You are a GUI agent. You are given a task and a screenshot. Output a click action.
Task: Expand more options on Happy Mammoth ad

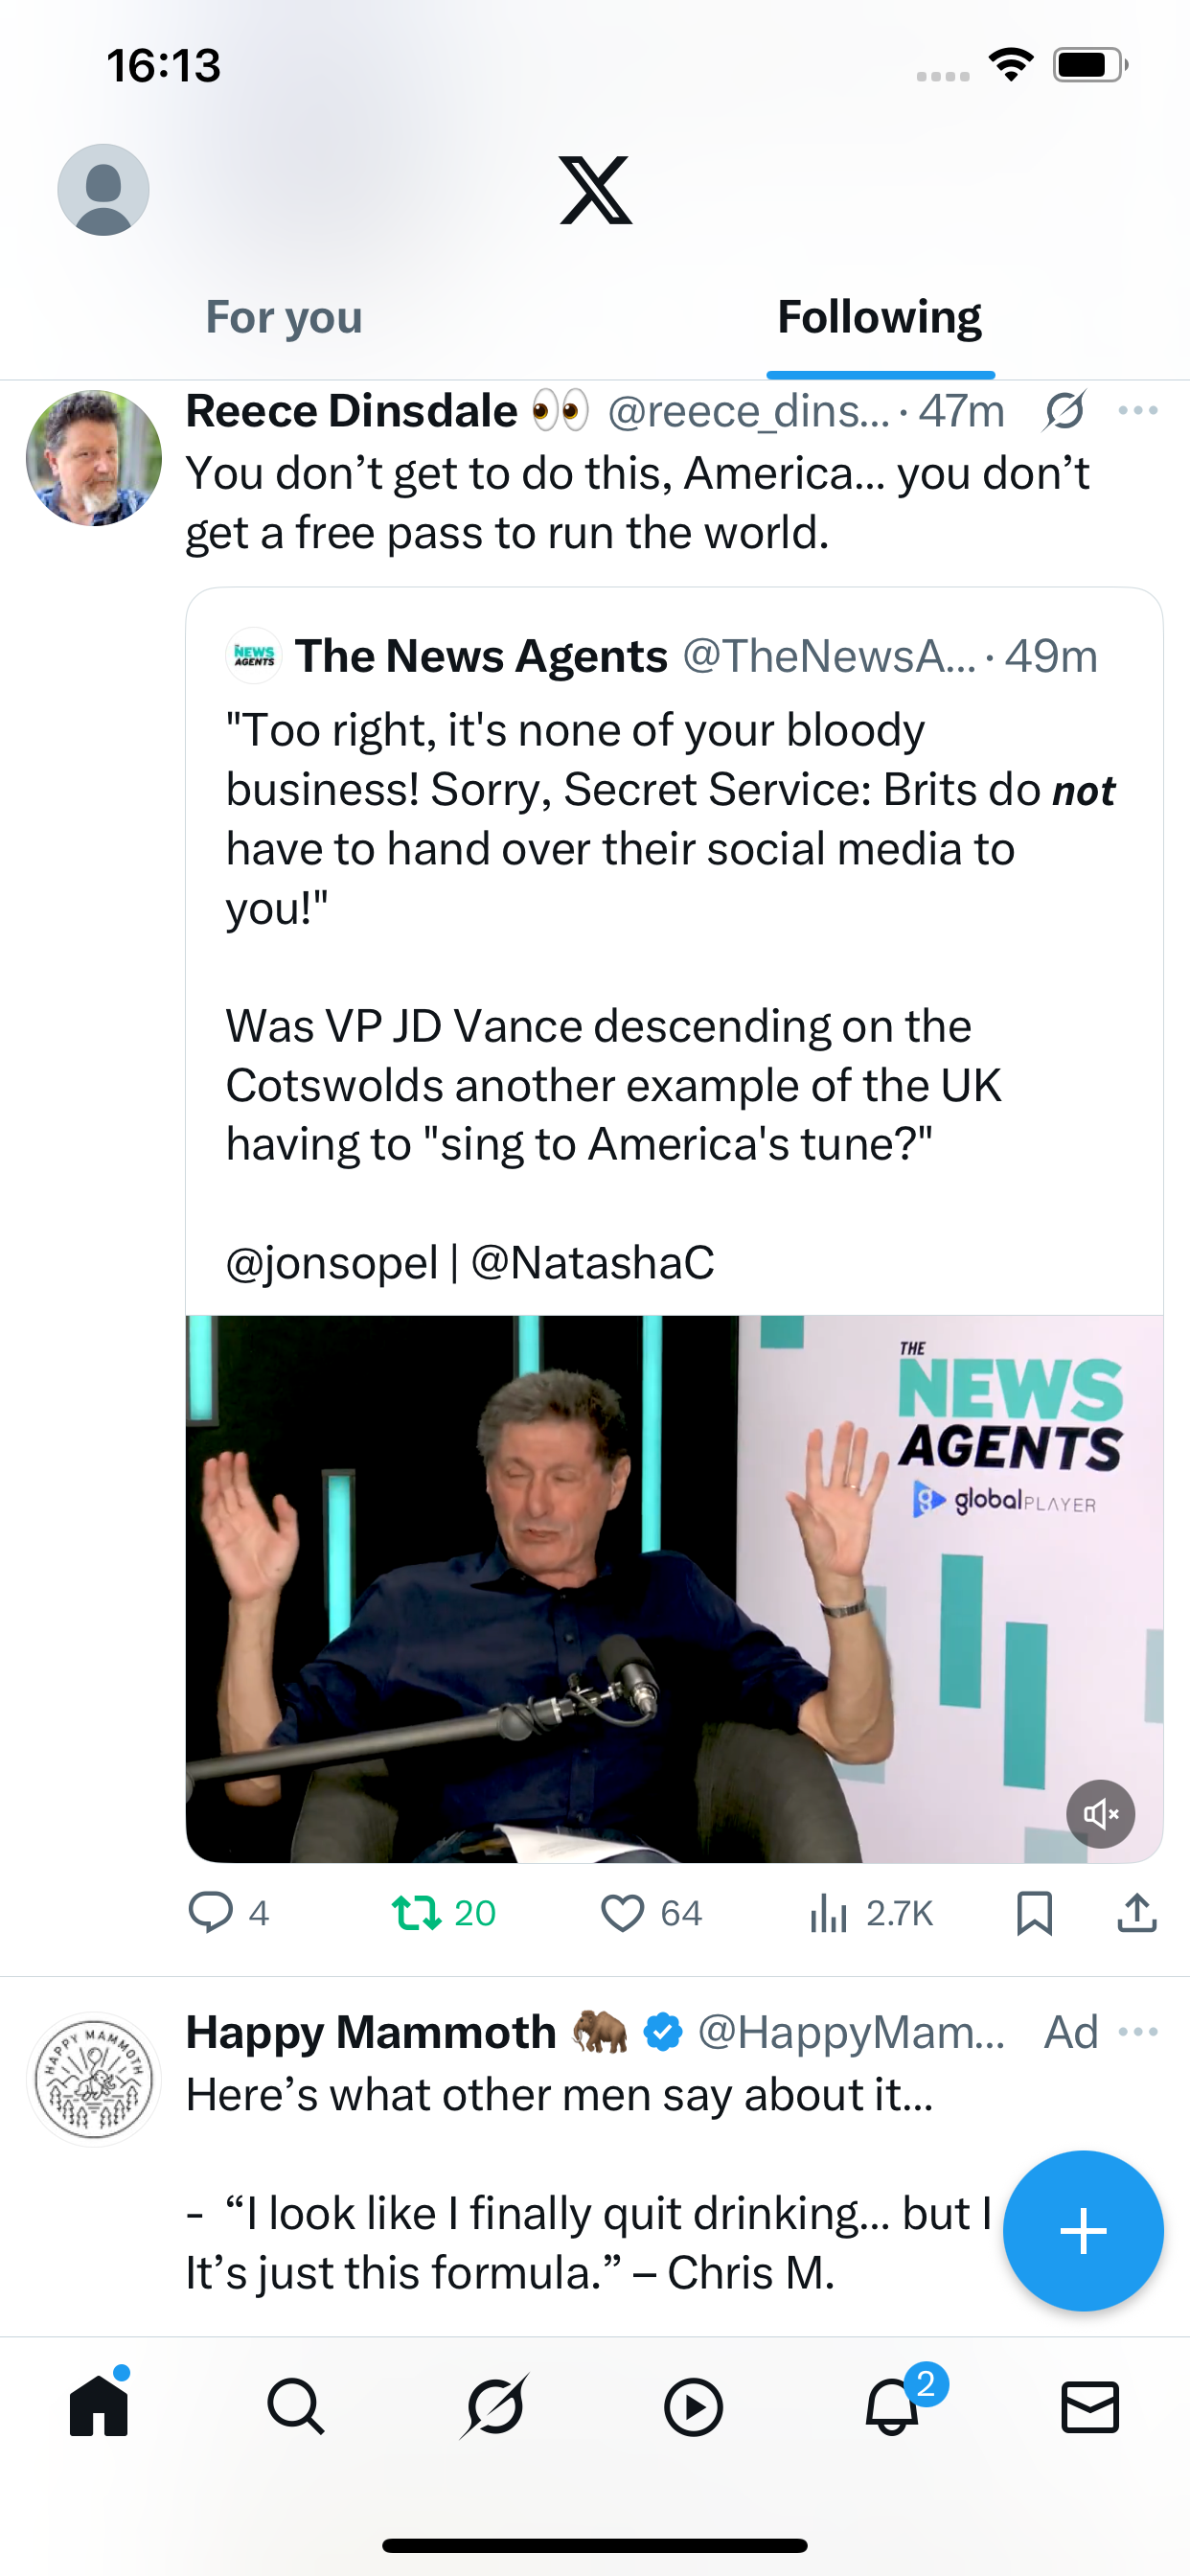click(1138, 2031)
